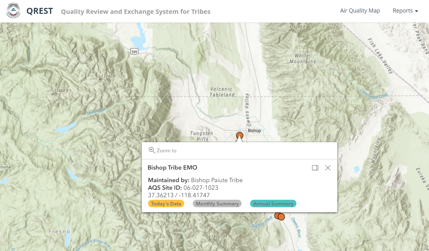Open the Air Quality Map menu
Viewport: 429px width, 251px height.
pos(360,10)
